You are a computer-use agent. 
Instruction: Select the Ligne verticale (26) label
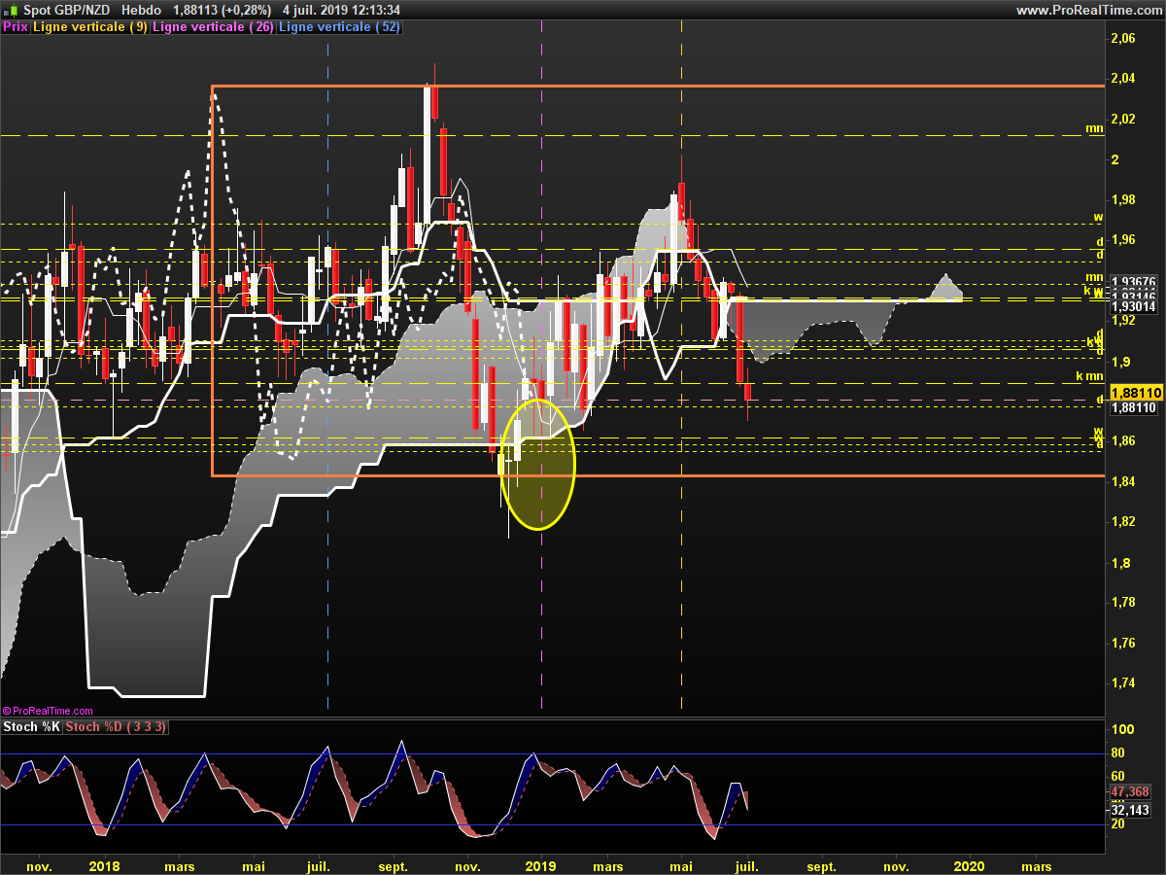[x=213, y=27]
